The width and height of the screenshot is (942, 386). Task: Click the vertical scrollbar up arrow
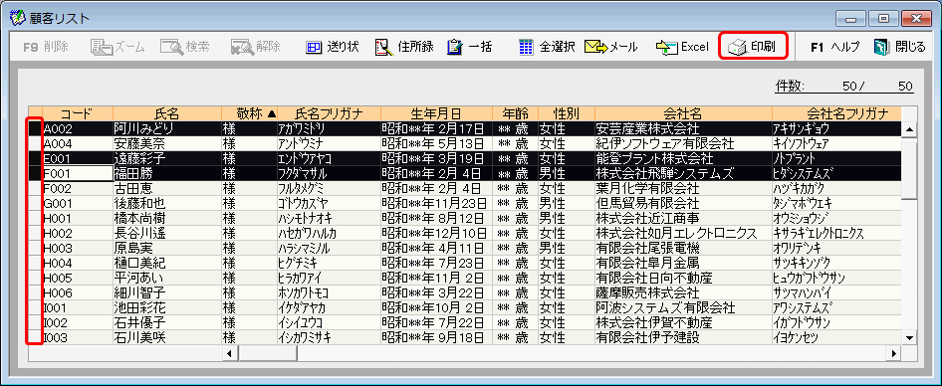pyautogui.click(x=909, y=129)
